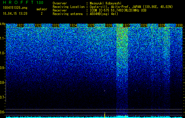Image resolution: width=185 pixels, height=118 pixels.
Task: Click the ICOM IC-575 receiver details
Action: pyautogui.click(x=118, y=10)
